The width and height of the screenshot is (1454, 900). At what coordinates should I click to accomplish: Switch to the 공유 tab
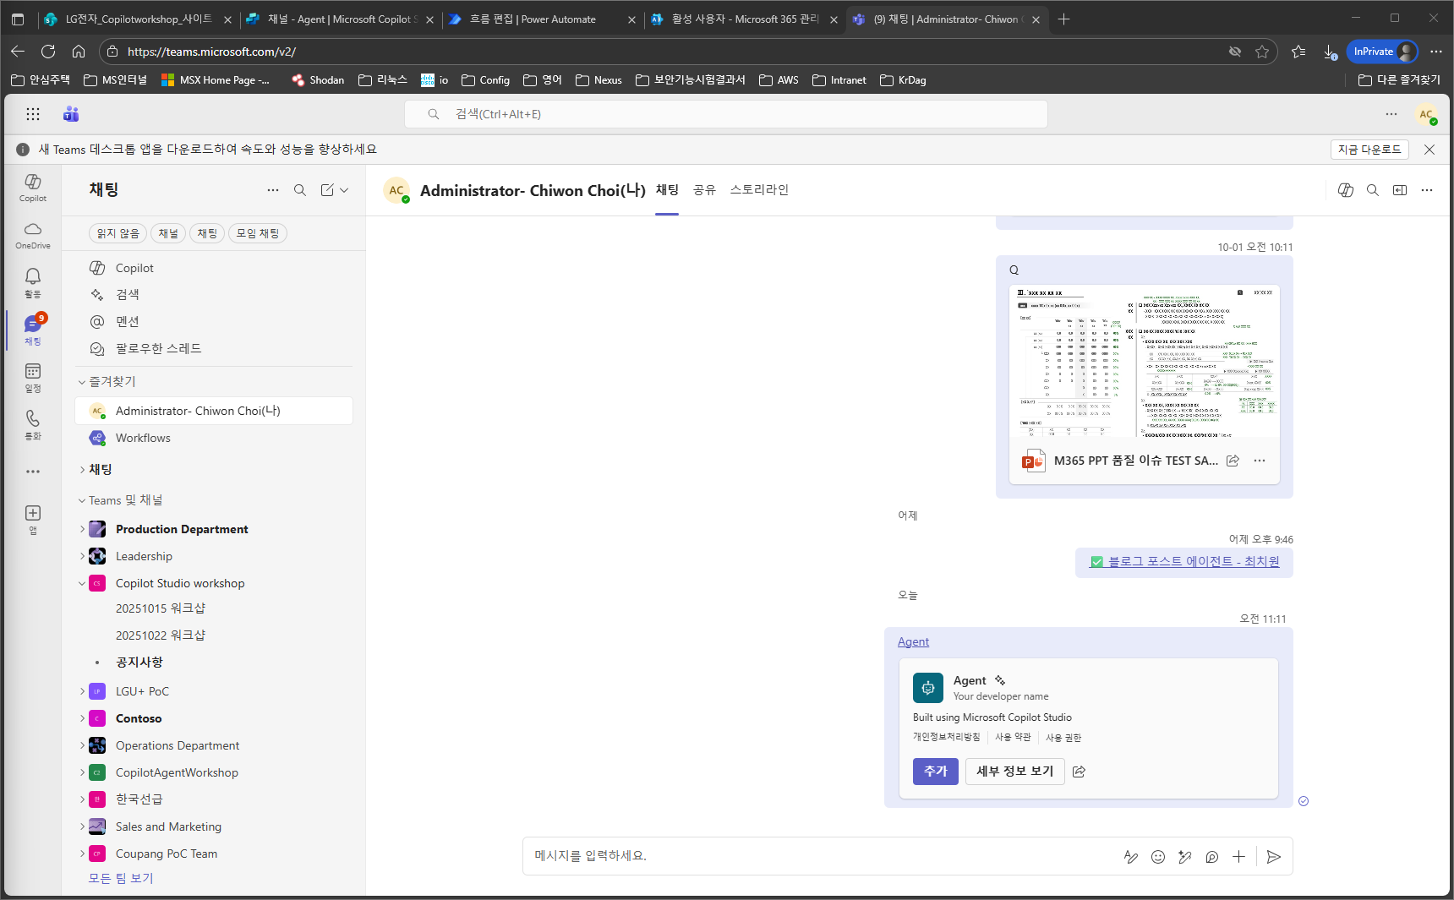pyautogui.click(x=704, y=190)
